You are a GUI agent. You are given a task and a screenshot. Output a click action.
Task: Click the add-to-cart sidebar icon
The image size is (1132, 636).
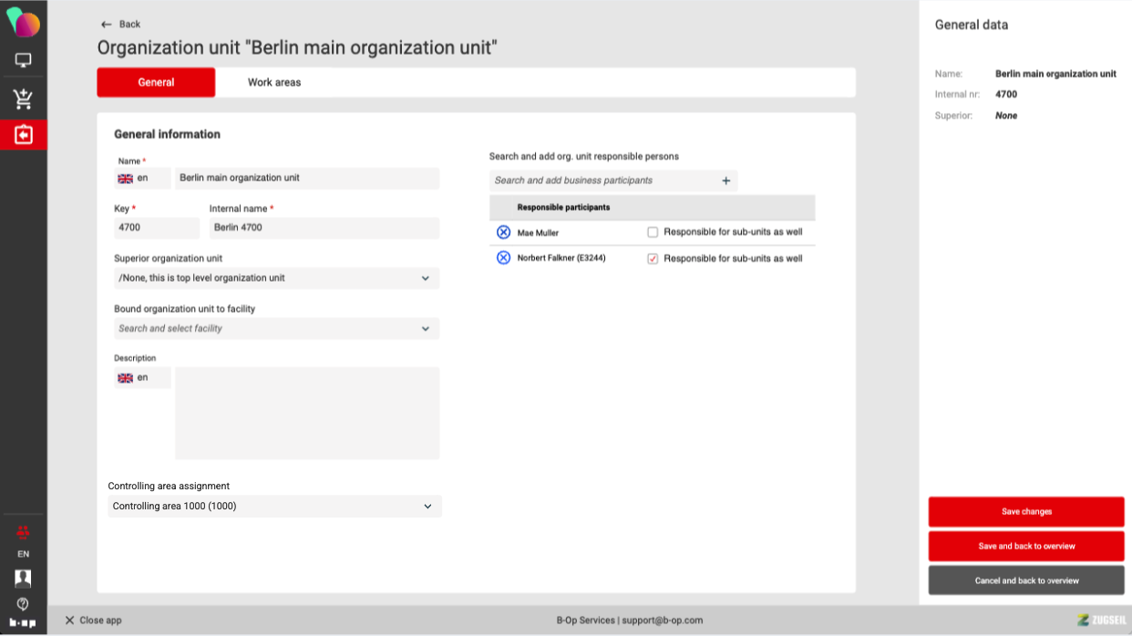pos(23,98)
